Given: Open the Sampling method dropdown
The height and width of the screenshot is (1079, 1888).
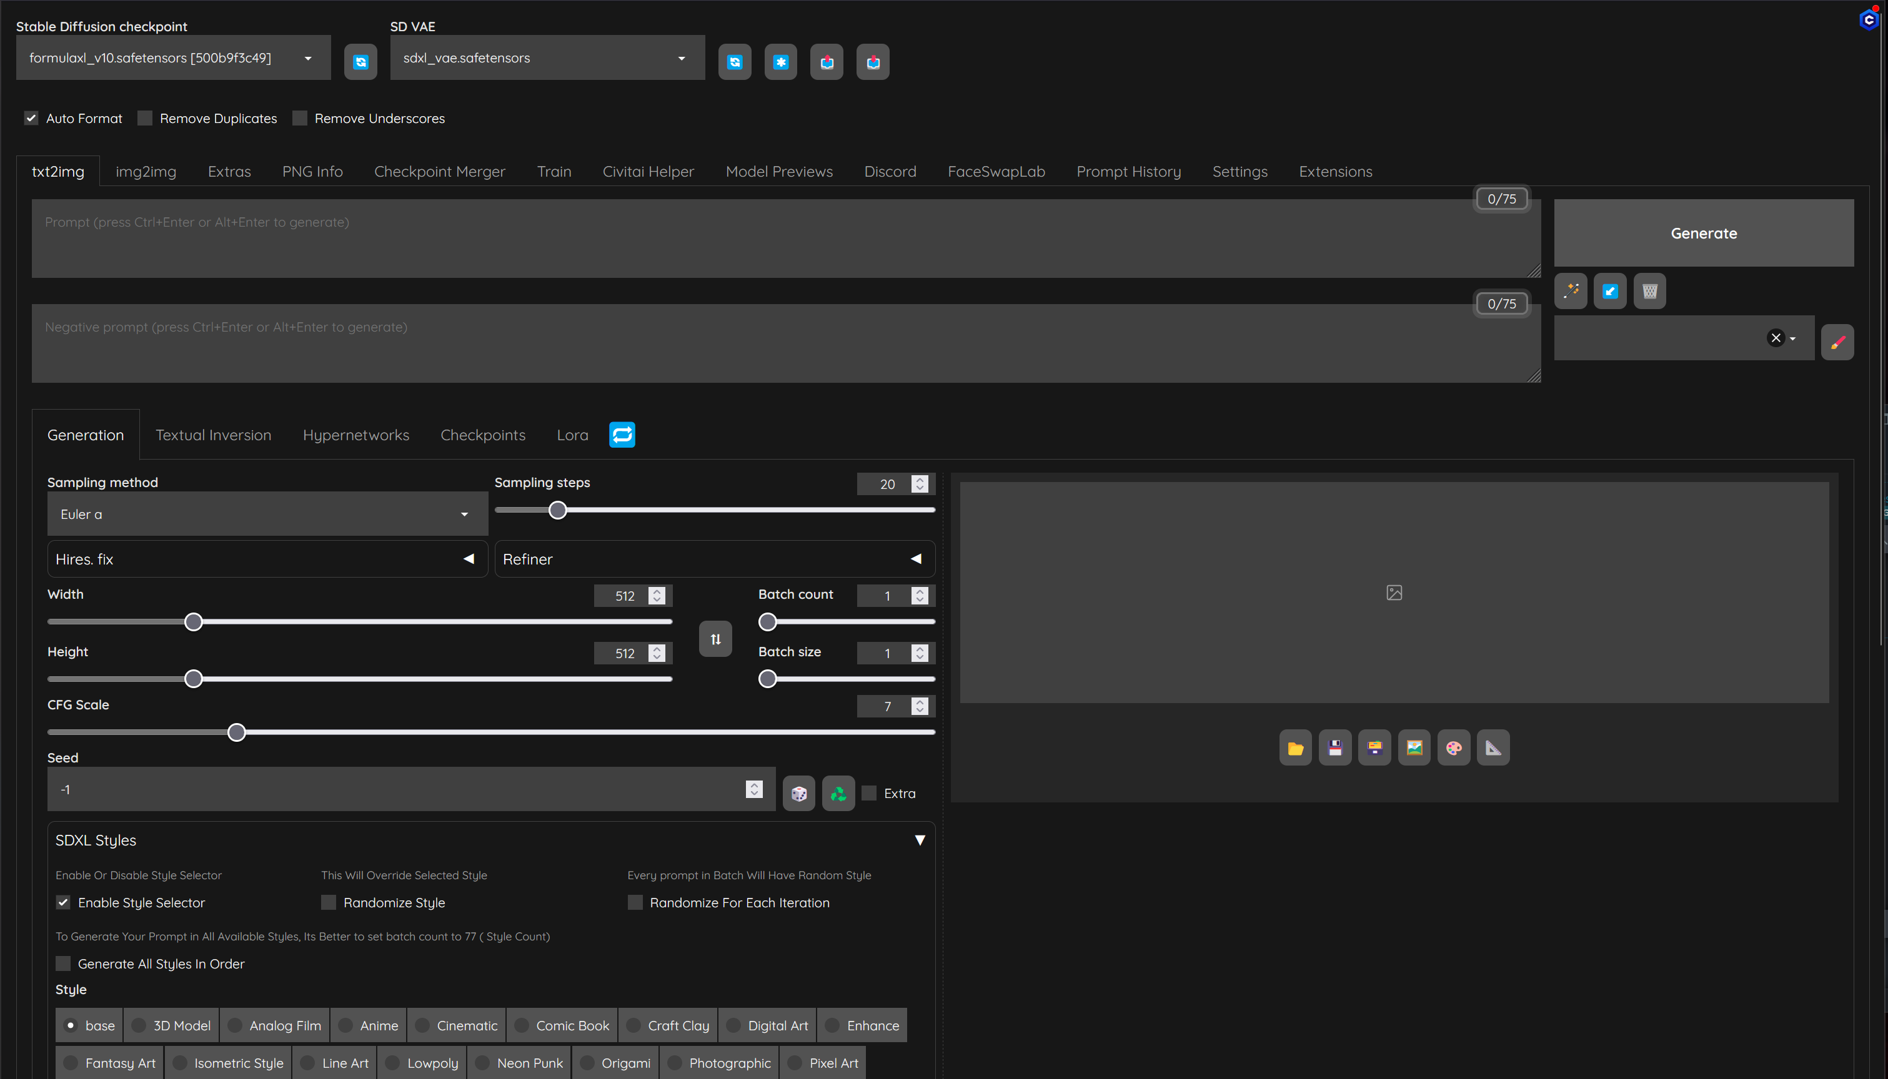Looking at the screenshot, I should coord(267,513).
